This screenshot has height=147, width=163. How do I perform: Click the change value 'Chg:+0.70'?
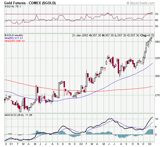click(147, 35)
